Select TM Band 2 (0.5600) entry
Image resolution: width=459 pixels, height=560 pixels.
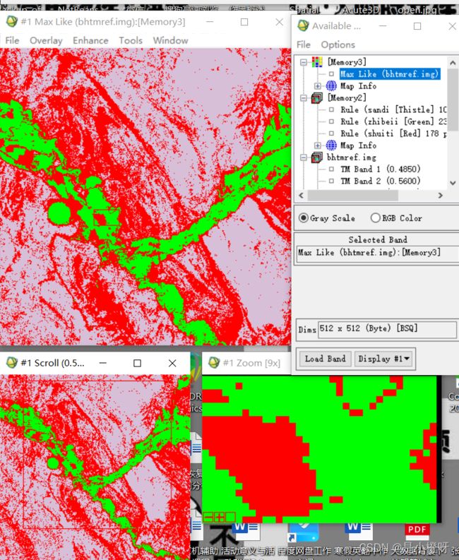(x=381, y=181)
